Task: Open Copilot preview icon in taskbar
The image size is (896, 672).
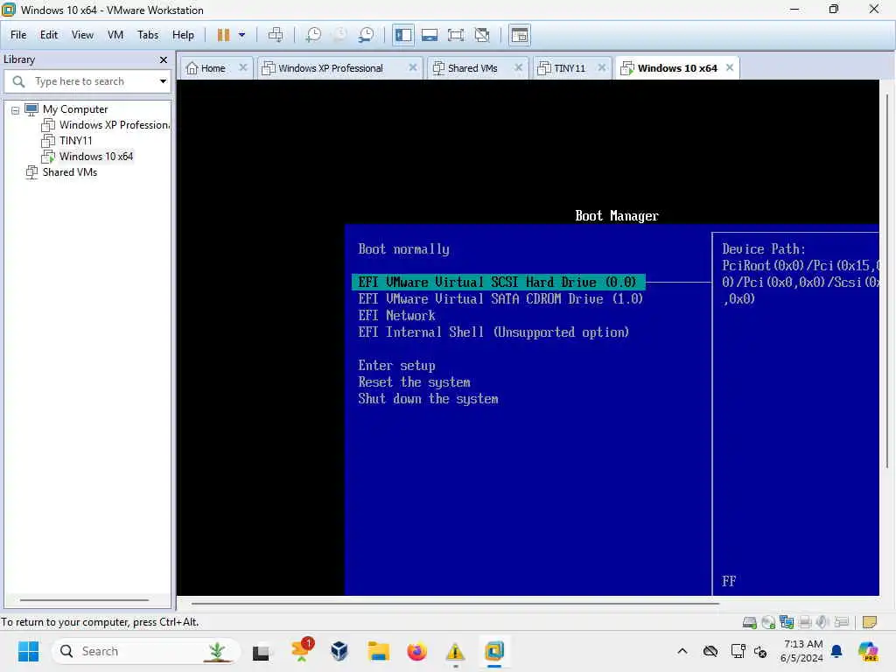Action: point(868,651)
